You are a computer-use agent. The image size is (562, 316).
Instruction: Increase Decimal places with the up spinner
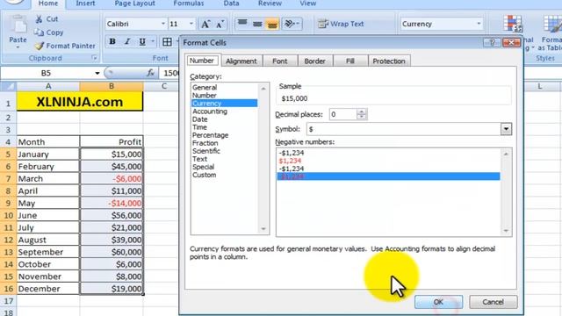tap(362, 111)
